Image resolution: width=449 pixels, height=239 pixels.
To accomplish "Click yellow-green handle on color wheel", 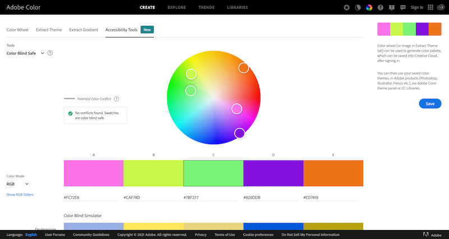I will pyautogui.click(x=191, y=74).
